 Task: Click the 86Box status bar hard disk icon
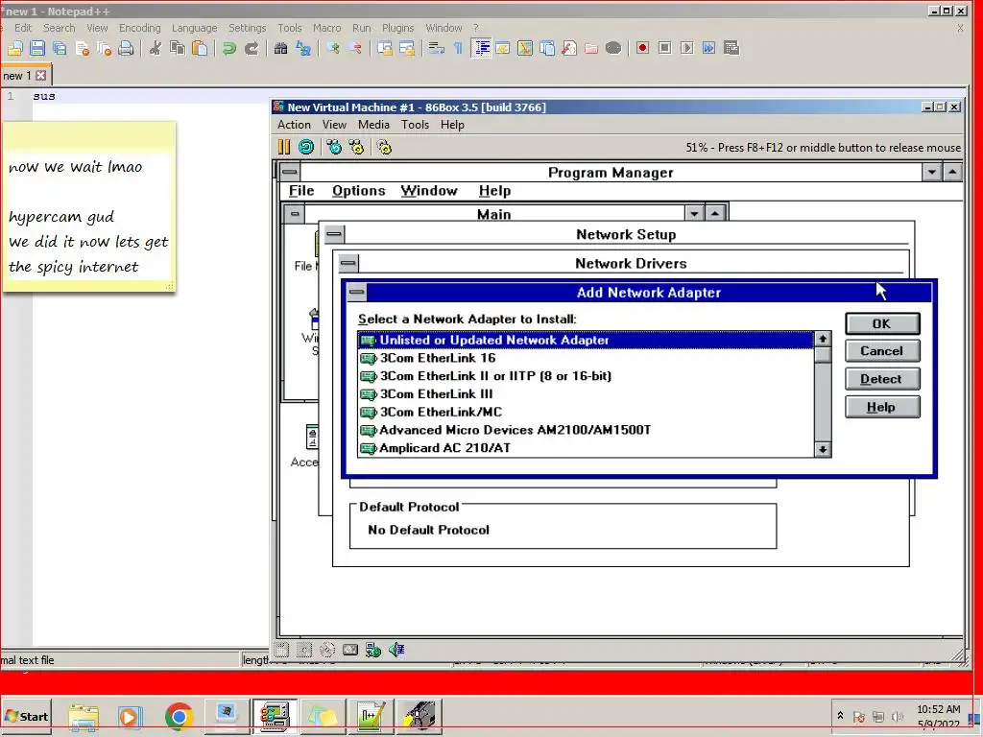(x=350, y=650)
